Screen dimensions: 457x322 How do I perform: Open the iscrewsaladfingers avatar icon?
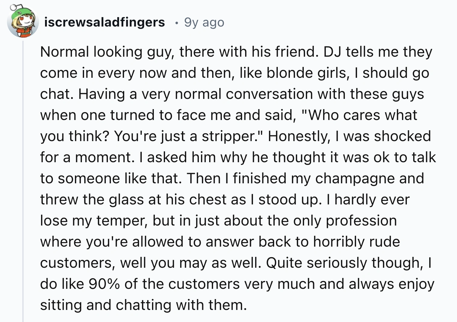23,22
